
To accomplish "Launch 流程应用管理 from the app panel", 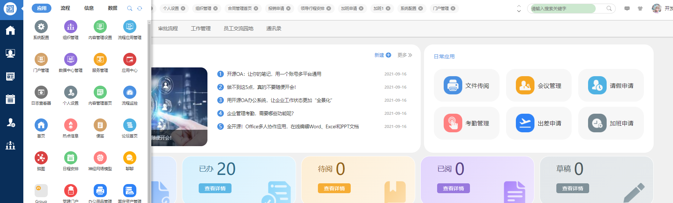I will [x=129, y=27].
